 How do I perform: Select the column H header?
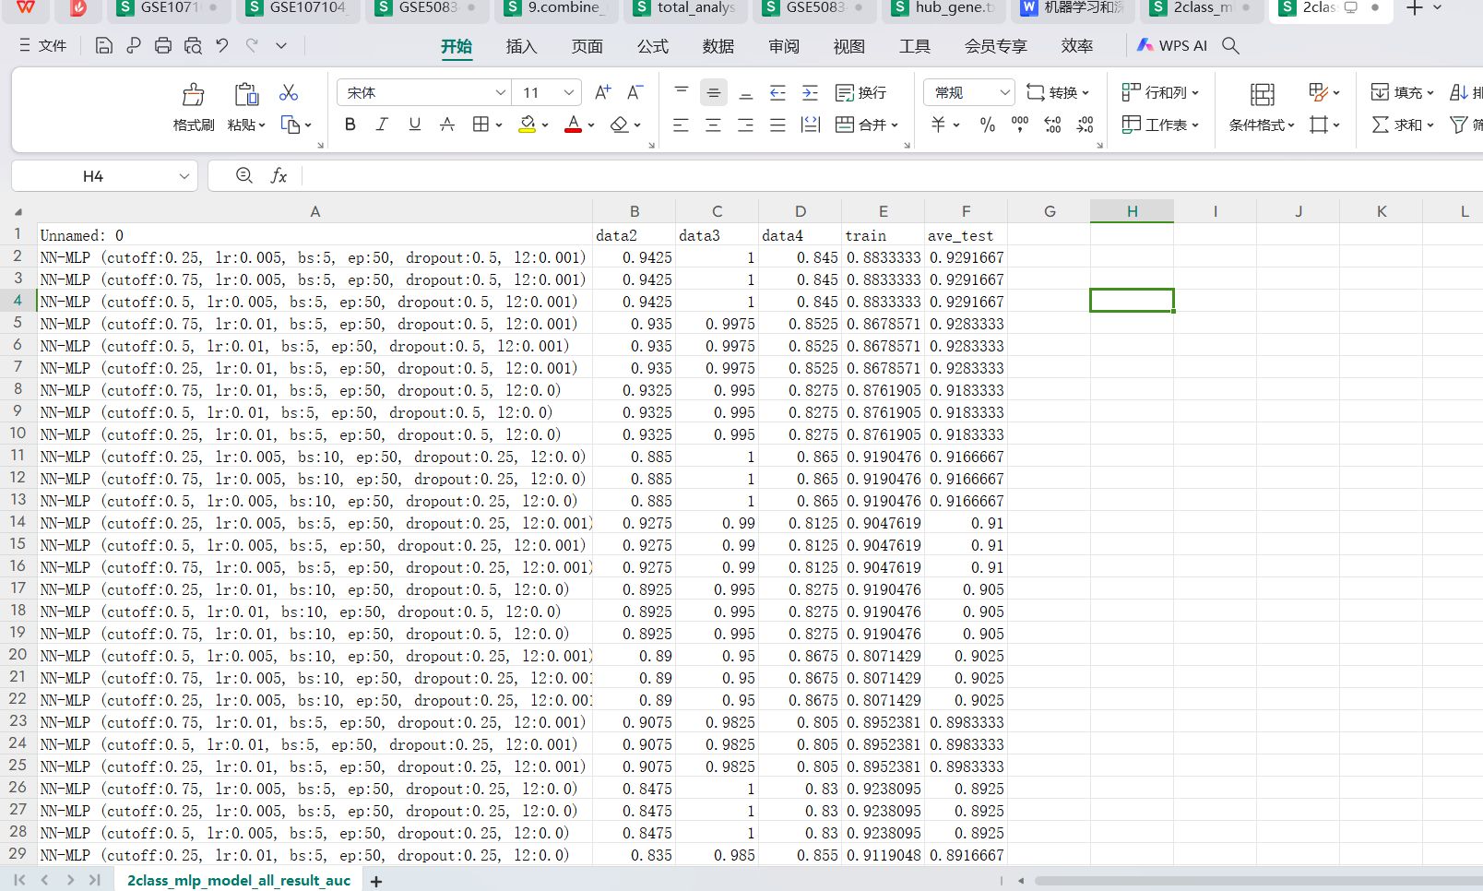click(x=1132, y=211)
